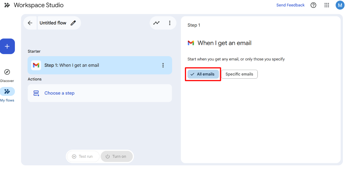
Task: Click the Untitled flow title text
Action: pyautogui.click(x=53, y=23)
